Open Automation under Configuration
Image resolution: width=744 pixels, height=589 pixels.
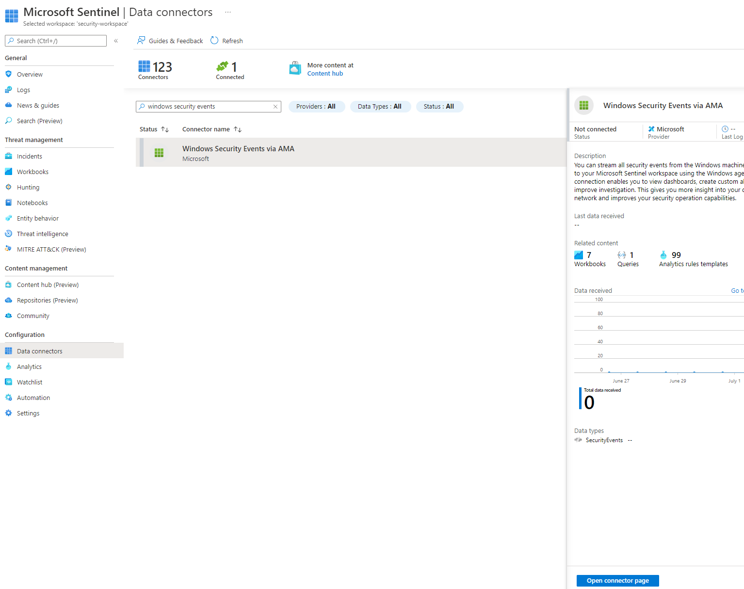[33, 398]
